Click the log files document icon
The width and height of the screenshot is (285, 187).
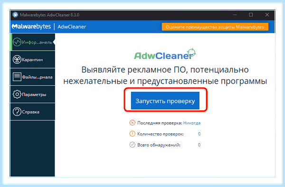(17, 77)
